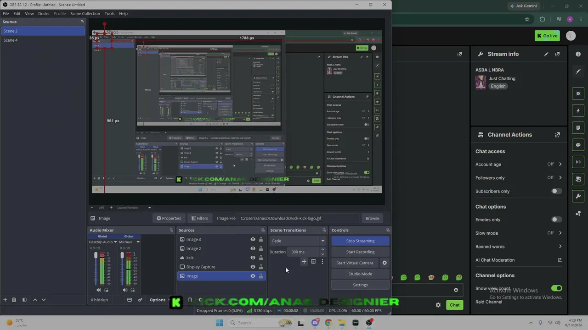Toggle Mic/Aux monitoring headphone icon

pos(133,290)
